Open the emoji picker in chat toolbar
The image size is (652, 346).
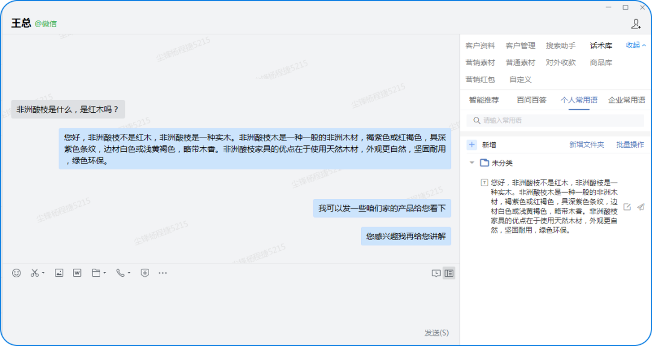pyautogui.click(x=16, y=273)
